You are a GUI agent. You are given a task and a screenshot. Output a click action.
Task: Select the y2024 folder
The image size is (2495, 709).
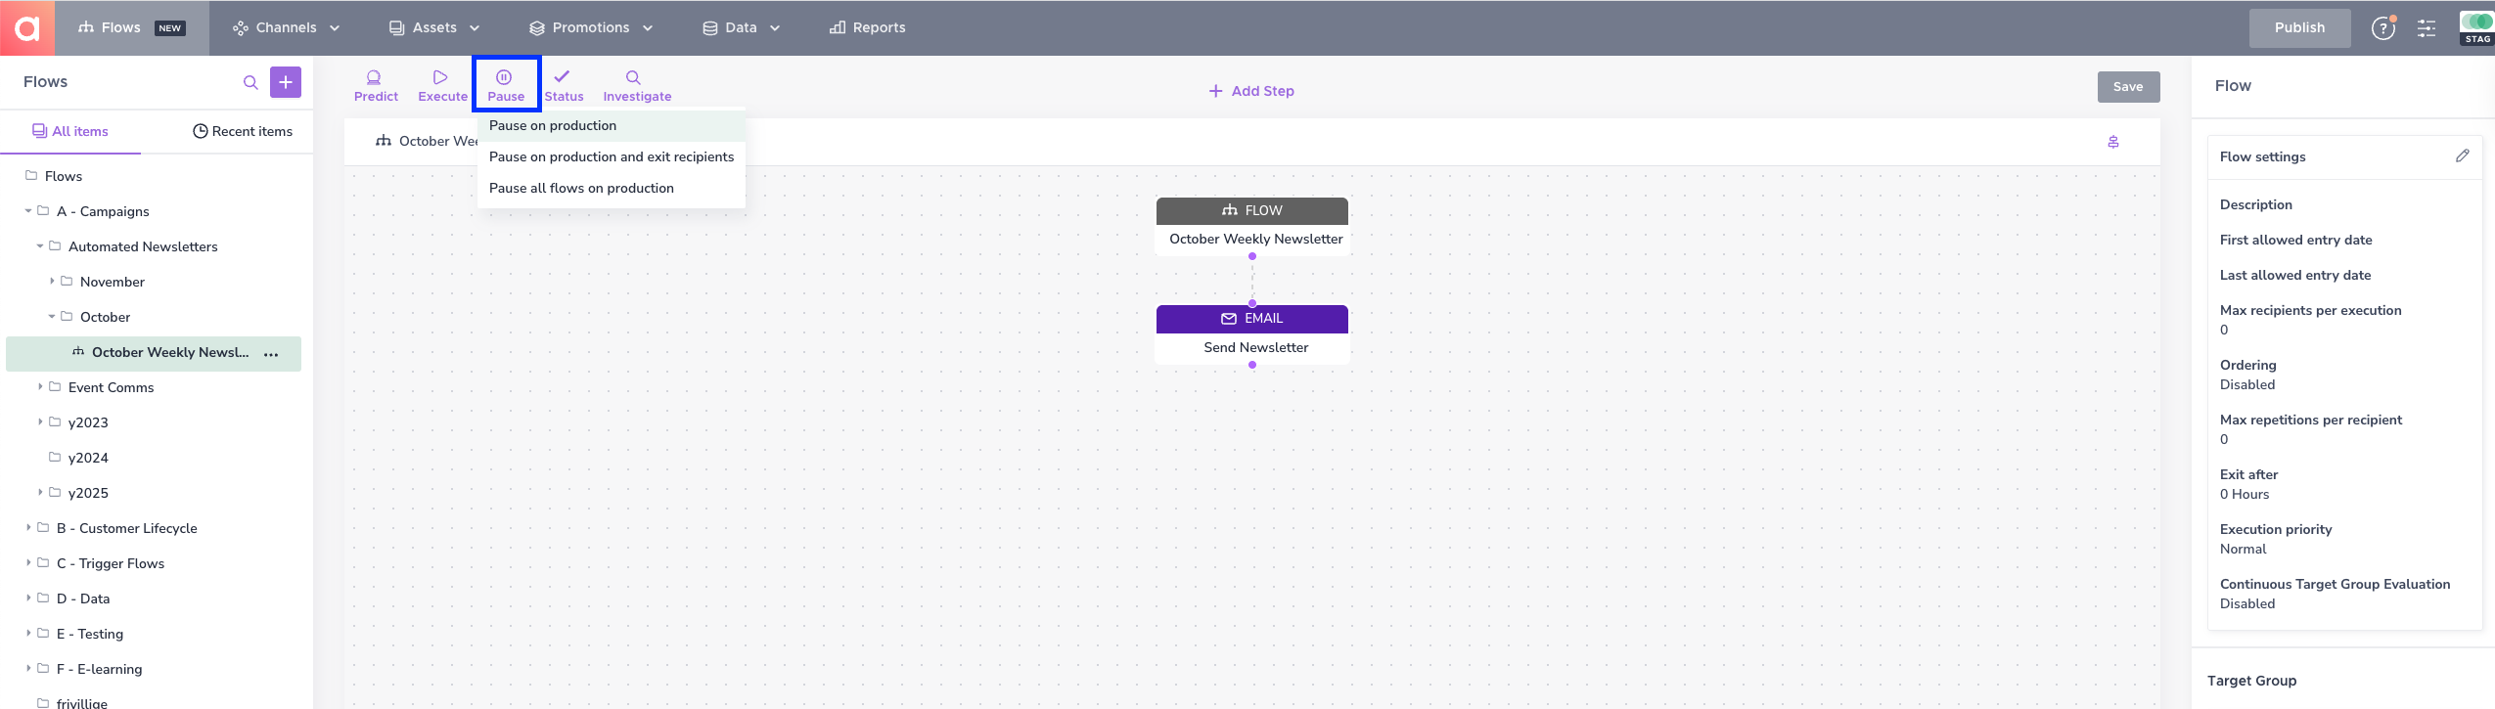tap(88, 458)
